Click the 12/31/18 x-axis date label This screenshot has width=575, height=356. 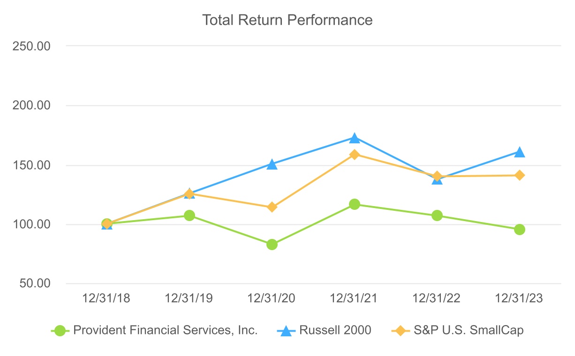click(x=107, y=299)
